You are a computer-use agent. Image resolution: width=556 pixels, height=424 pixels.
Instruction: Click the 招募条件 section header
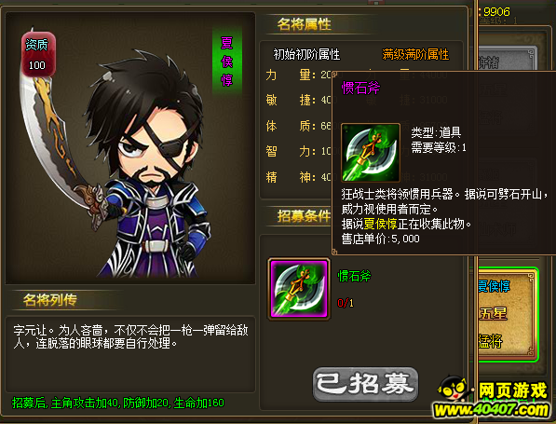pyautogui.click(x=304, y=215)
